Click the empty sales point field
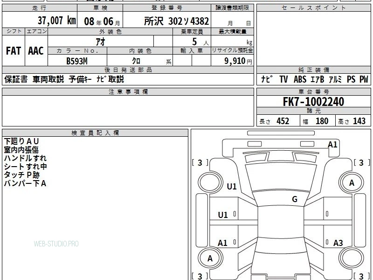373x280 pixels. [x=314, y=39]
